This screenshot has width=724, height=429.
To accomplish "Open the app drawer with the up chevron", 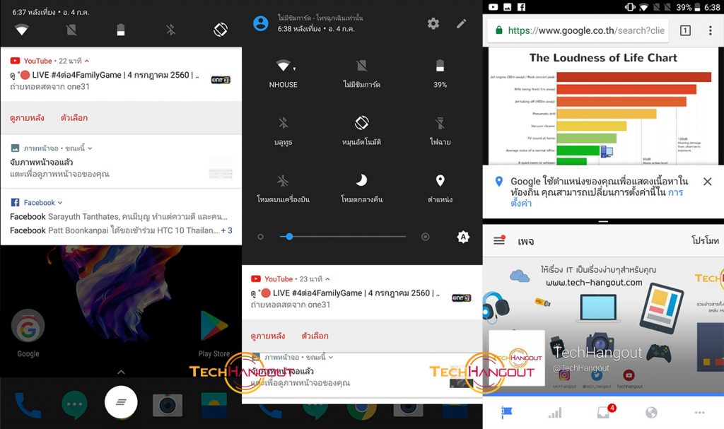I will 121,372.
